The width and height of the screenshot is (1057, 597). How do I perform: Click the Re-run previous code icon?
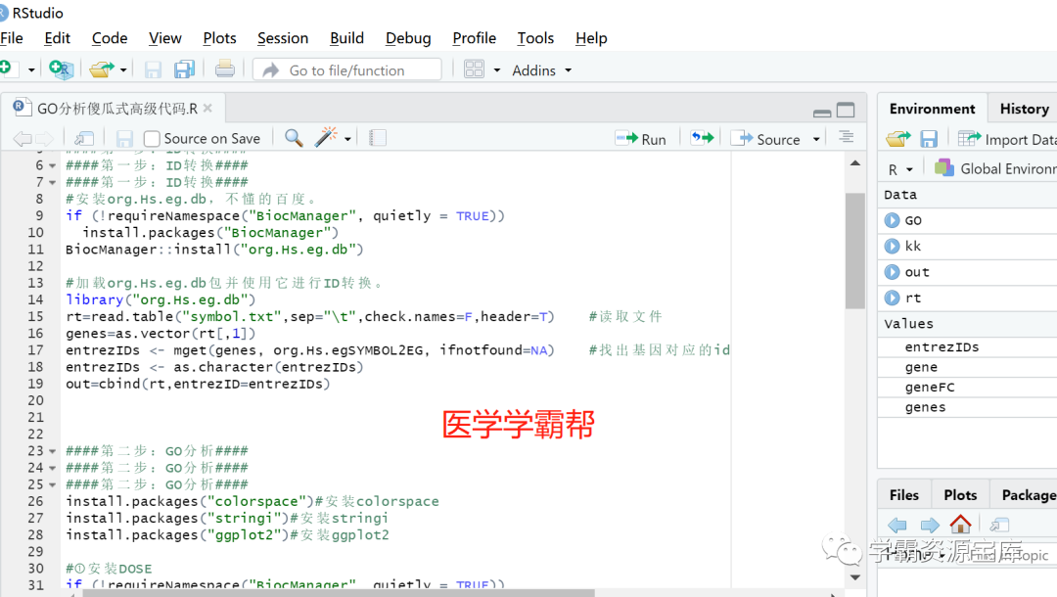pos(703,138)
